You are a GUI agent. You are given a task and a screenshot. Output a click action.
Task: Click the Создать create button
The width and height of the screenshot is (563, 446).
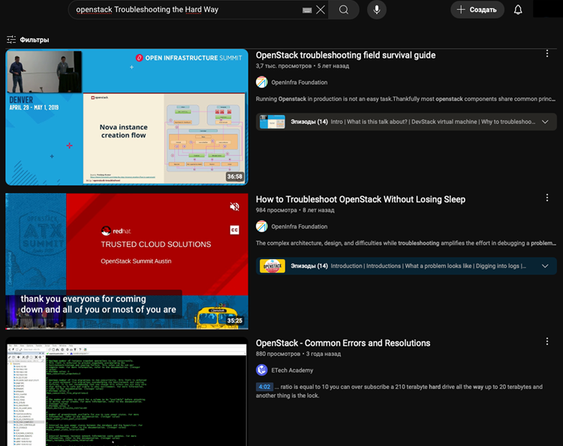[x=477, y=10]
